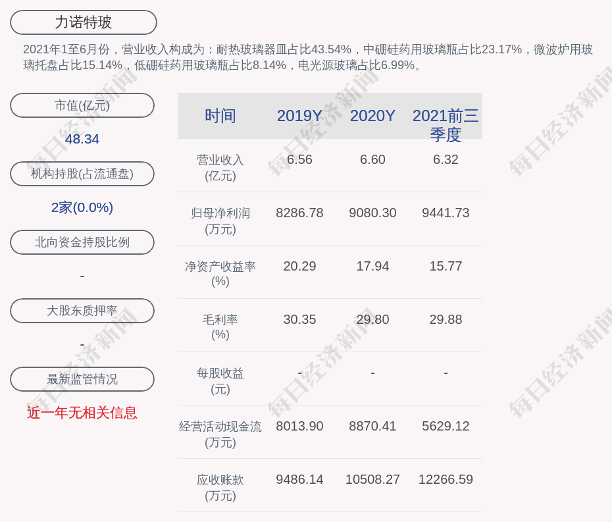The image size is (612, 522).
Task: Select receivables value 12266.59
Action: pyautogui.click(x=446, y=479)
